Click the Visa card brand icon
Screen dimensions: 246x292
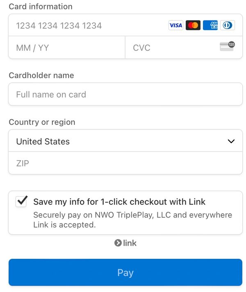[x=176, y=25]
